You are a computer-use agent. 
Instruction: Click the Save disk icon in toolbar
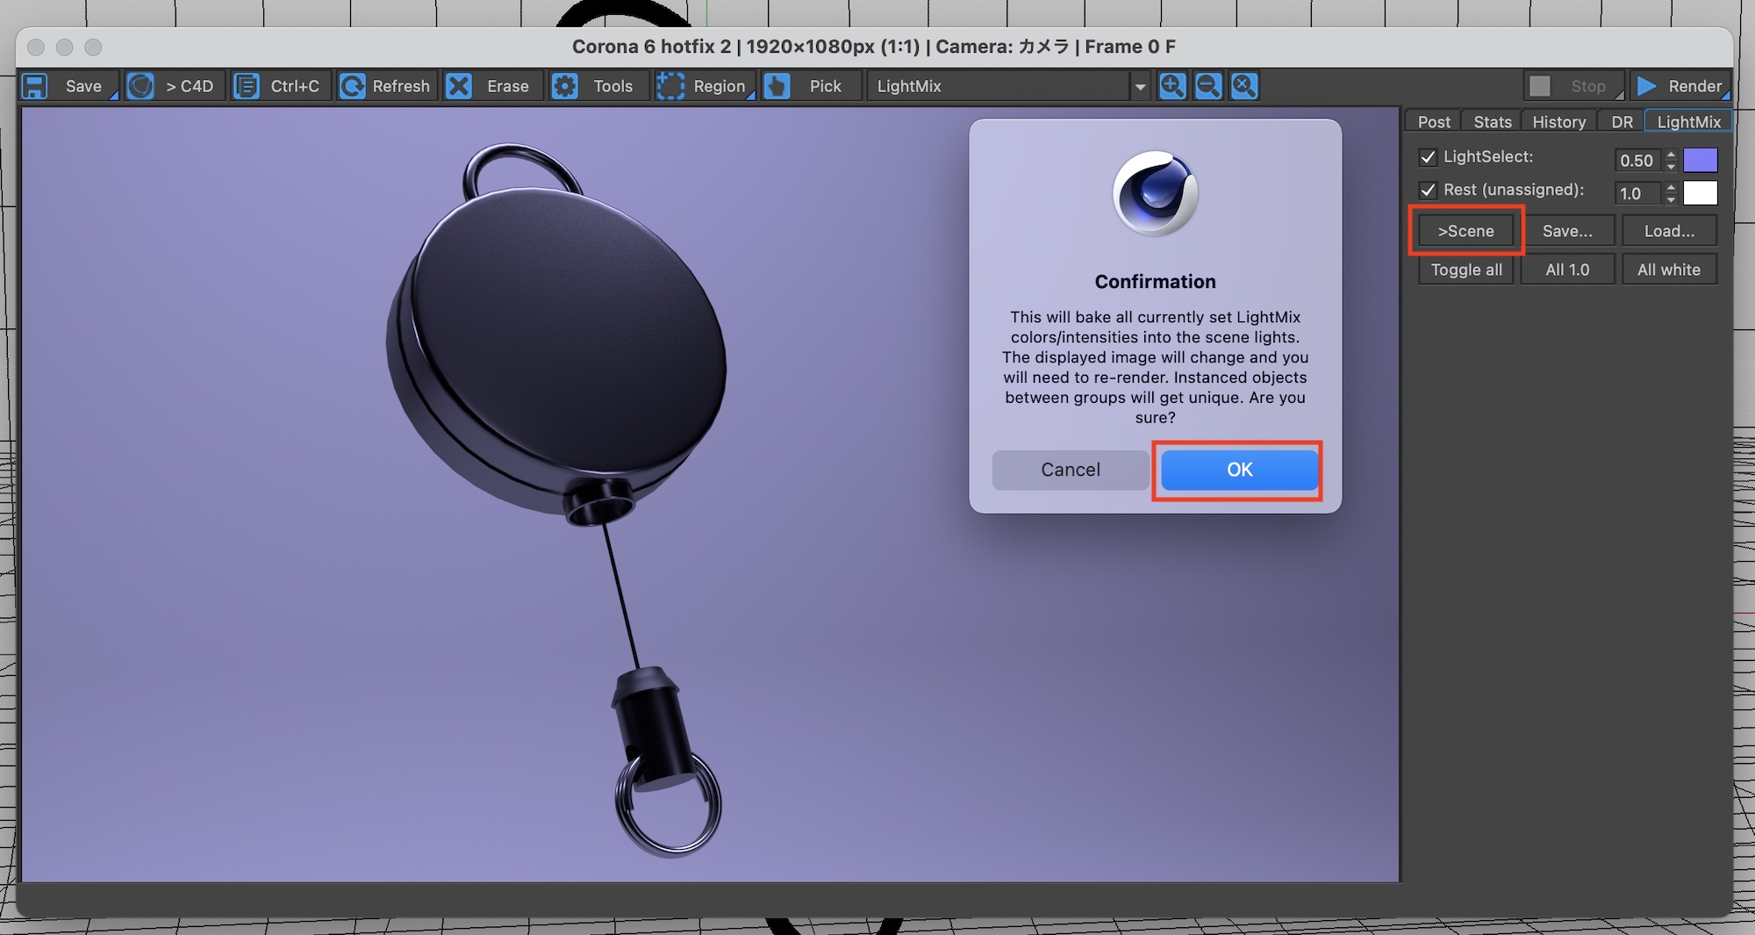coord(35,86)
